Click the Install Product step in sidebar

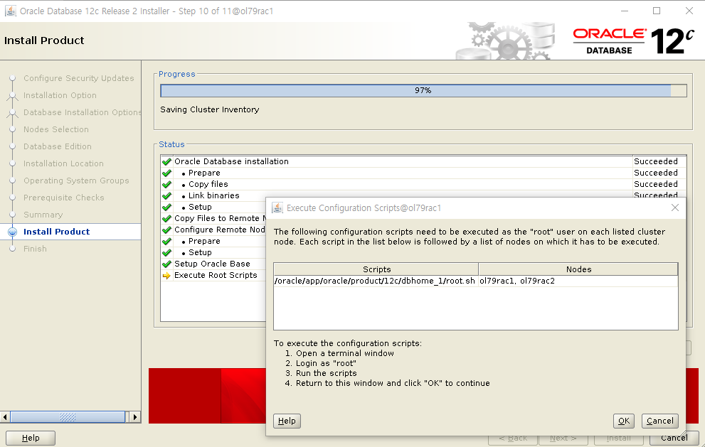tap(57, 232)
